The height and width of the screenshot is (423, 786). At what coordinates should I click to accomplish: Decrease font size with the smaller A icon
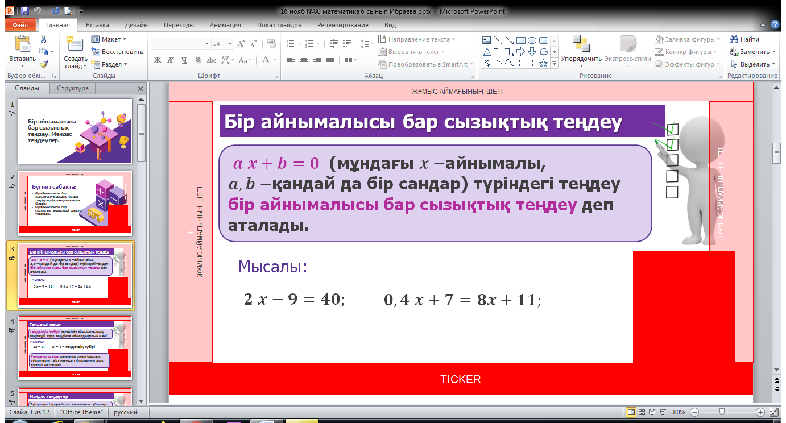coord(253,44)
